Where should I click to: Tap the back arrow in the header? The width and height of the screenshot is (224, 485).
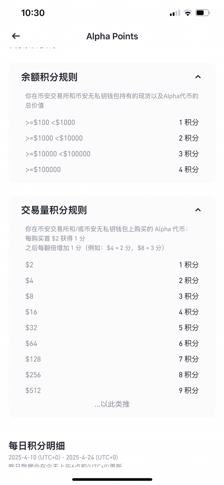click(x=16, y=36)
